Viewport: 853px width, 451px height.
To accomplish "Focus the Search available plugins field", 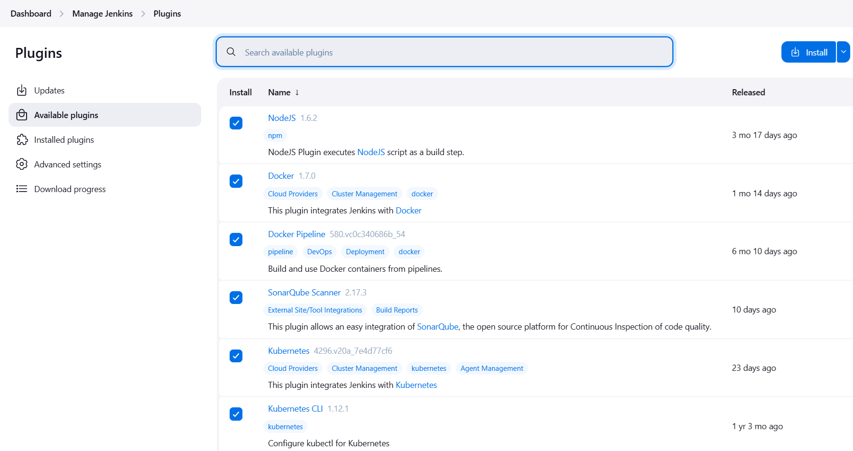I will 445,52.
